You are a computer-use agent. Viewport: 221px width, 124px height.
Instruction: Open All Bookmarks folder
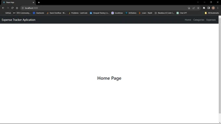coord(212,13)
